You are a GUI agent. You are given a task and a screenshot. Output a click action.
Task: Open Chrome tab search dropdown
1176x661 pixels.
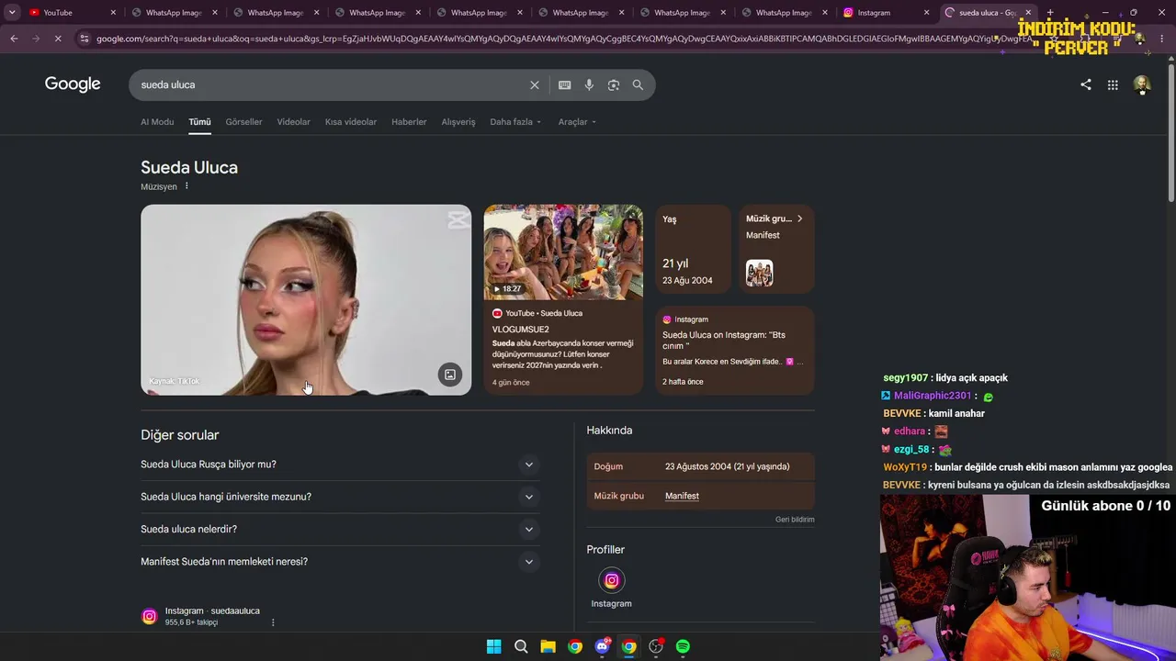pyautogui.click(x=12, y=13)
